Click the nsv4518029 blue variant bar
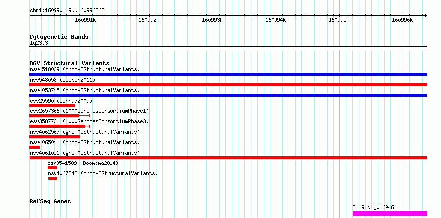Screen dimensions: 441x218 (228, 74)
